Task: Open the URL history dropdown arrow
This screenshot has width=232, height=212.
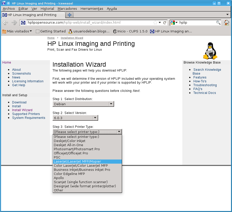Action: click(x=160, y=22)
